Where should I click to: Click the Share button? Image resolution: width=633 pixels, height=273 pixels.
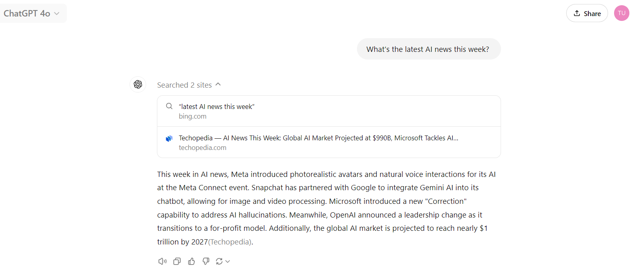click(x=587, y=13)
